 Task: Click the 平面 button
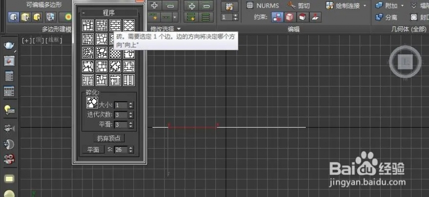click(93, 150)
